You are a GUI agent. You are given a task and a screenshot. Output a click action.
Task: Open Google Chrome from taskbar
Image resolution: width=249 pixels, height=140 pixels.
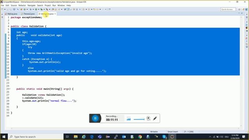point(140,136)
